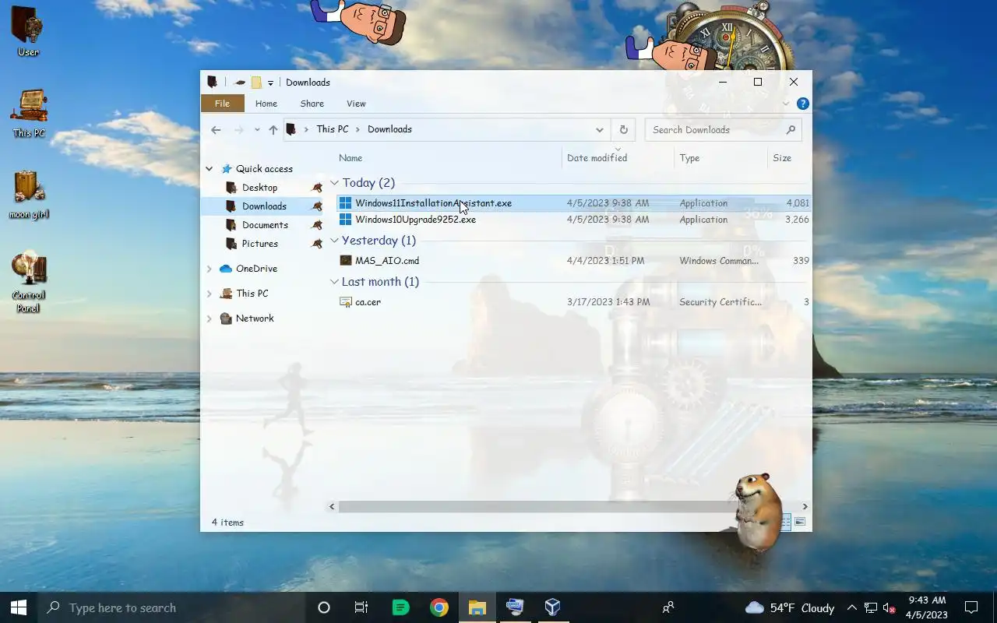Click the Windows10Upgrade9252.exe file icon
The image size is (997, 623).
[x=345, y=220]
